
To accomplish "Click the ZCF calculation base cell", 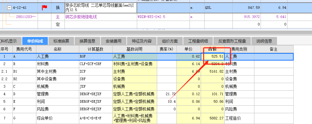I will 96,72.
